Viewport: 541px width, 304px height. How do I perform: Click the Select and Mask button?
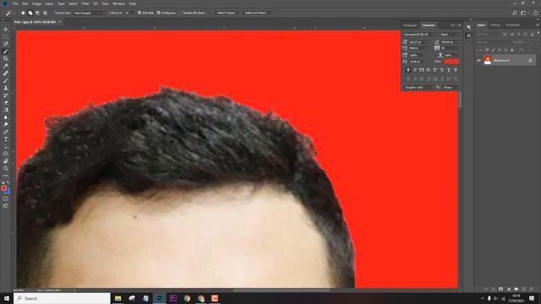pos(255,13)
